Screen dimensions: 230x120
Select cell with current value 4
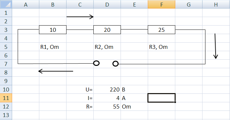coord(107,98)
